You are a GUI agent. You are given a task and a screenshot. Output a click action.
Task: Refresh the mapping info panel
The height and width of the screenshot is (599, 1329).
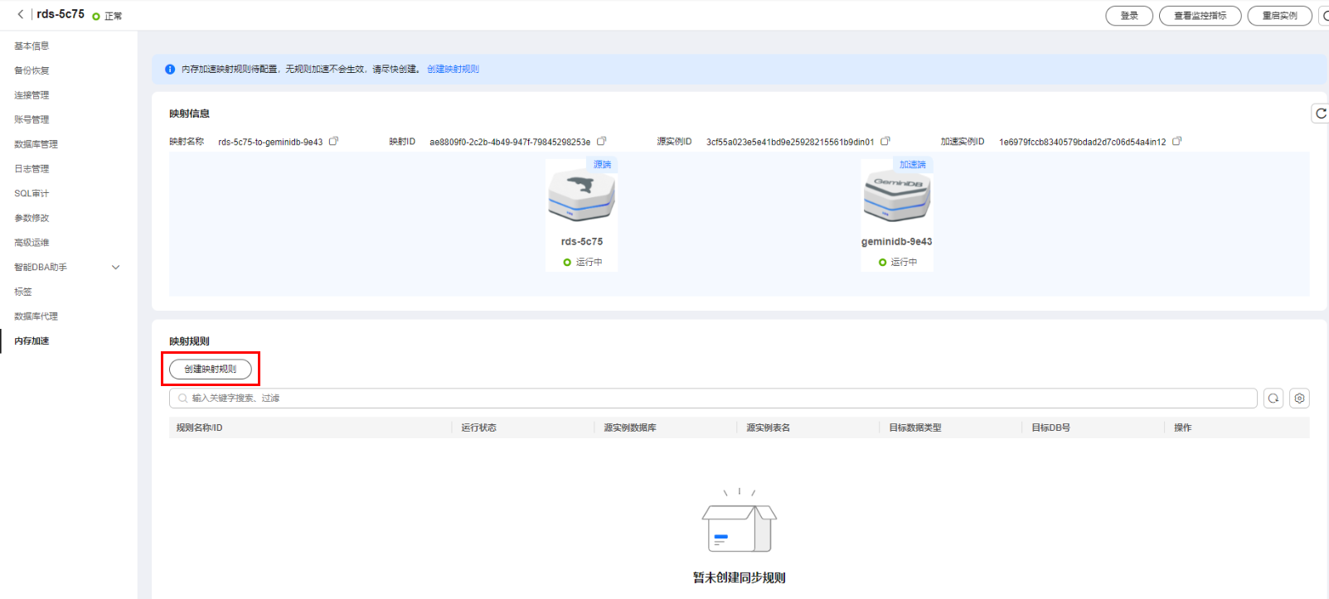tap(1320, 114)
